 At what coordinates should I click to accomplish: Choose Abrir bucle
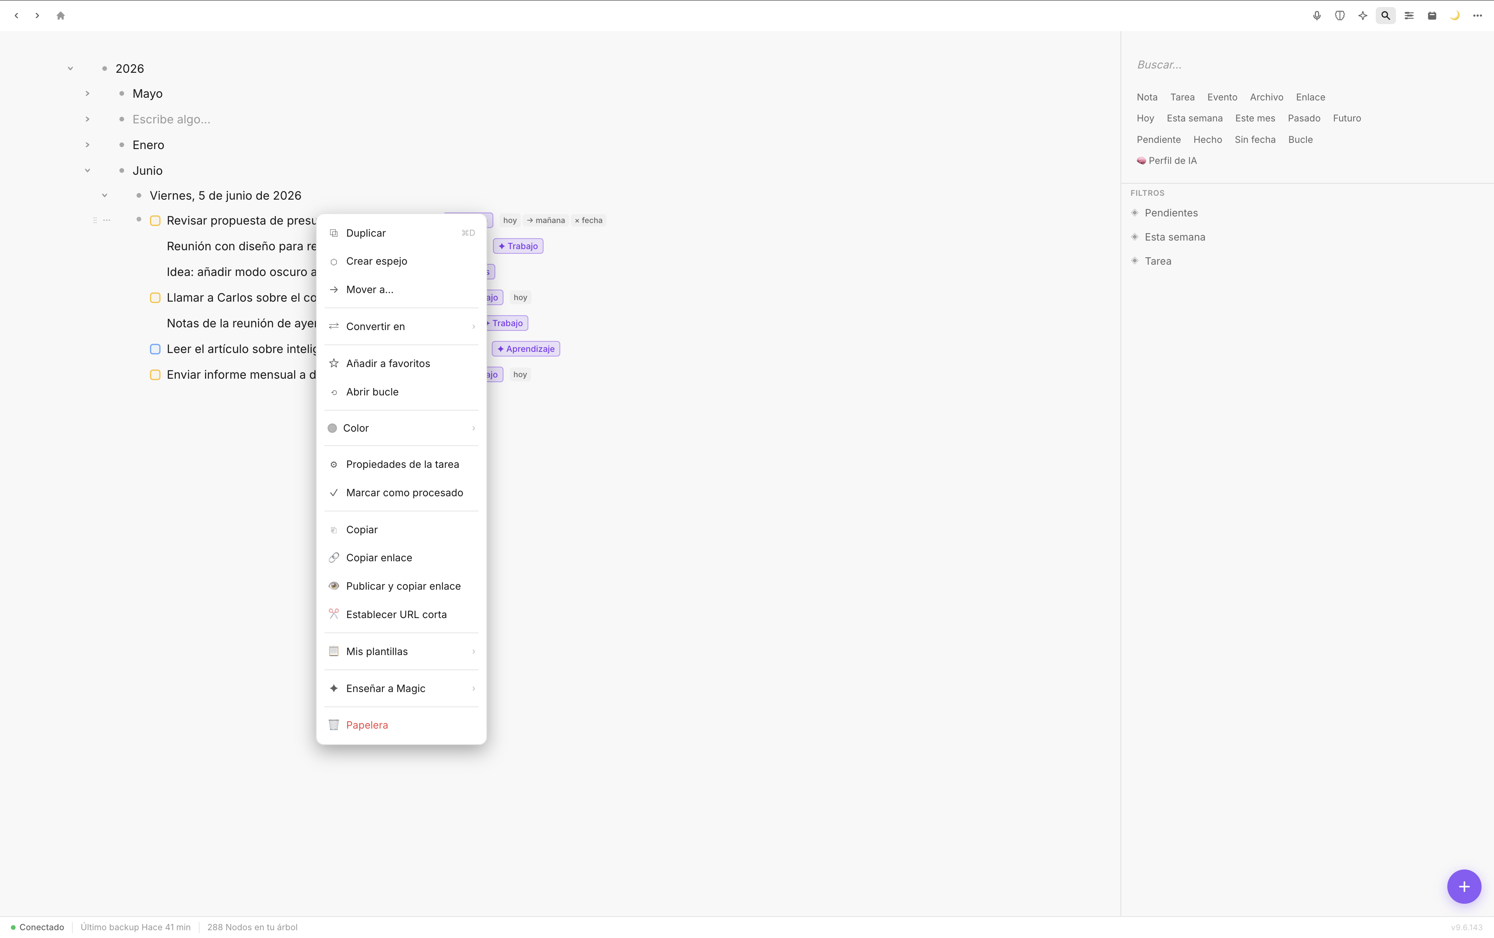[401, 392]
